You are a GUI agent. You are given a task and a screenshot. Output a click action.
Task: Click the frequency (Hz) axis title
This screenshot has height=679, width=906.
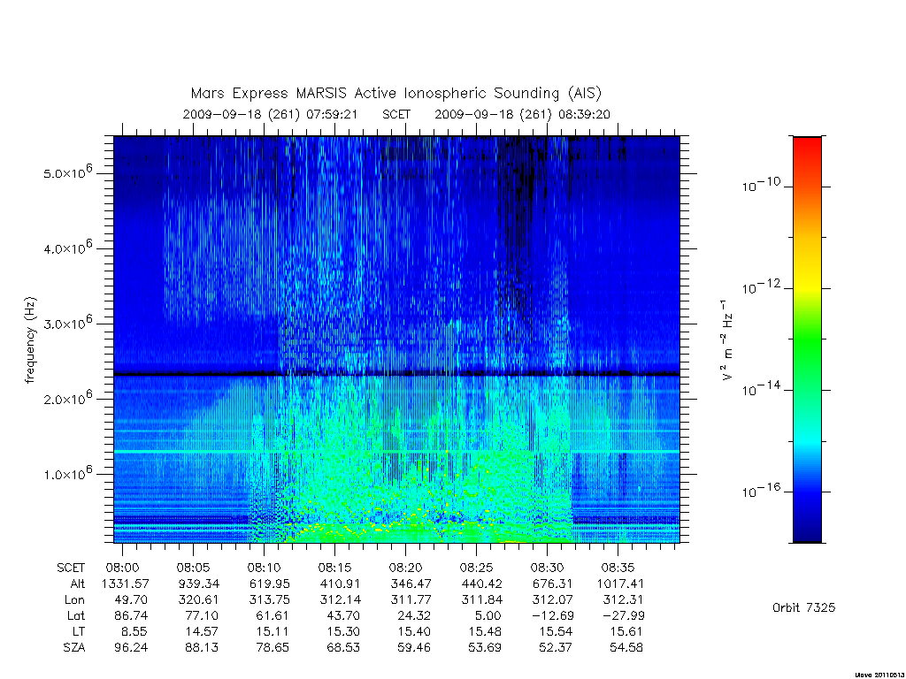(30, 340)
